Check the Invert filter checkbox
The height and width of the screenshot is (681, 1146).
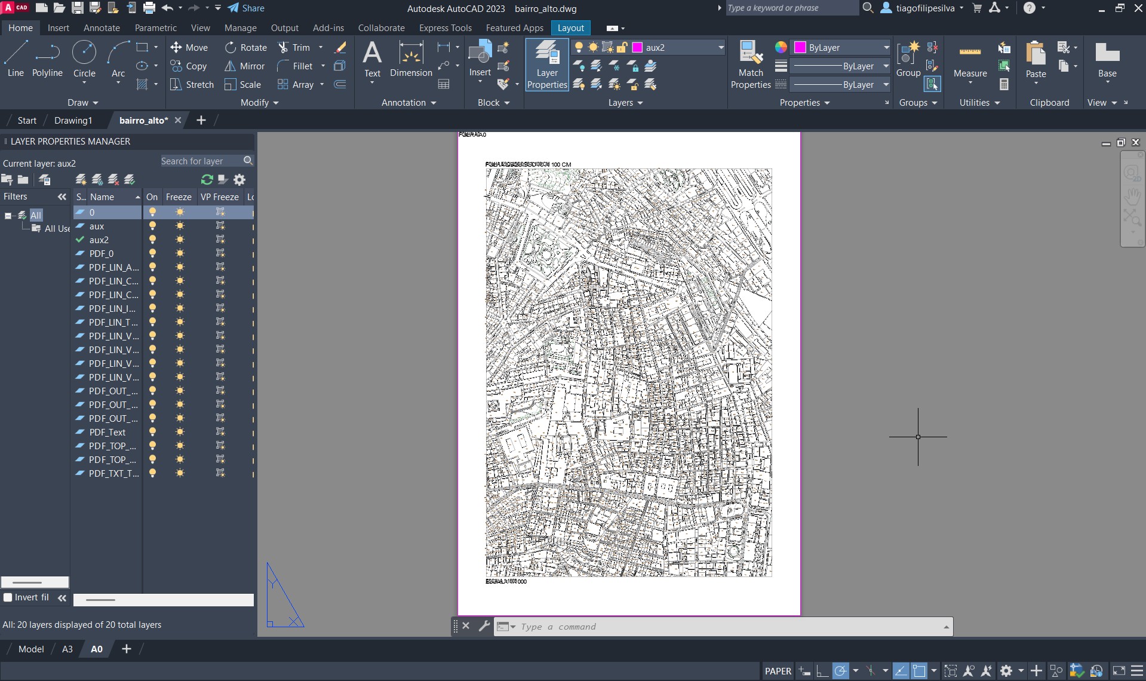pyautogui.click(x=8, y=597)
